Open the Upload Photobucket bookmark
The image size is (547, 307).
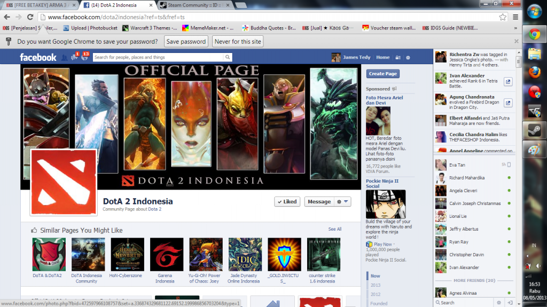coord(90,28)
